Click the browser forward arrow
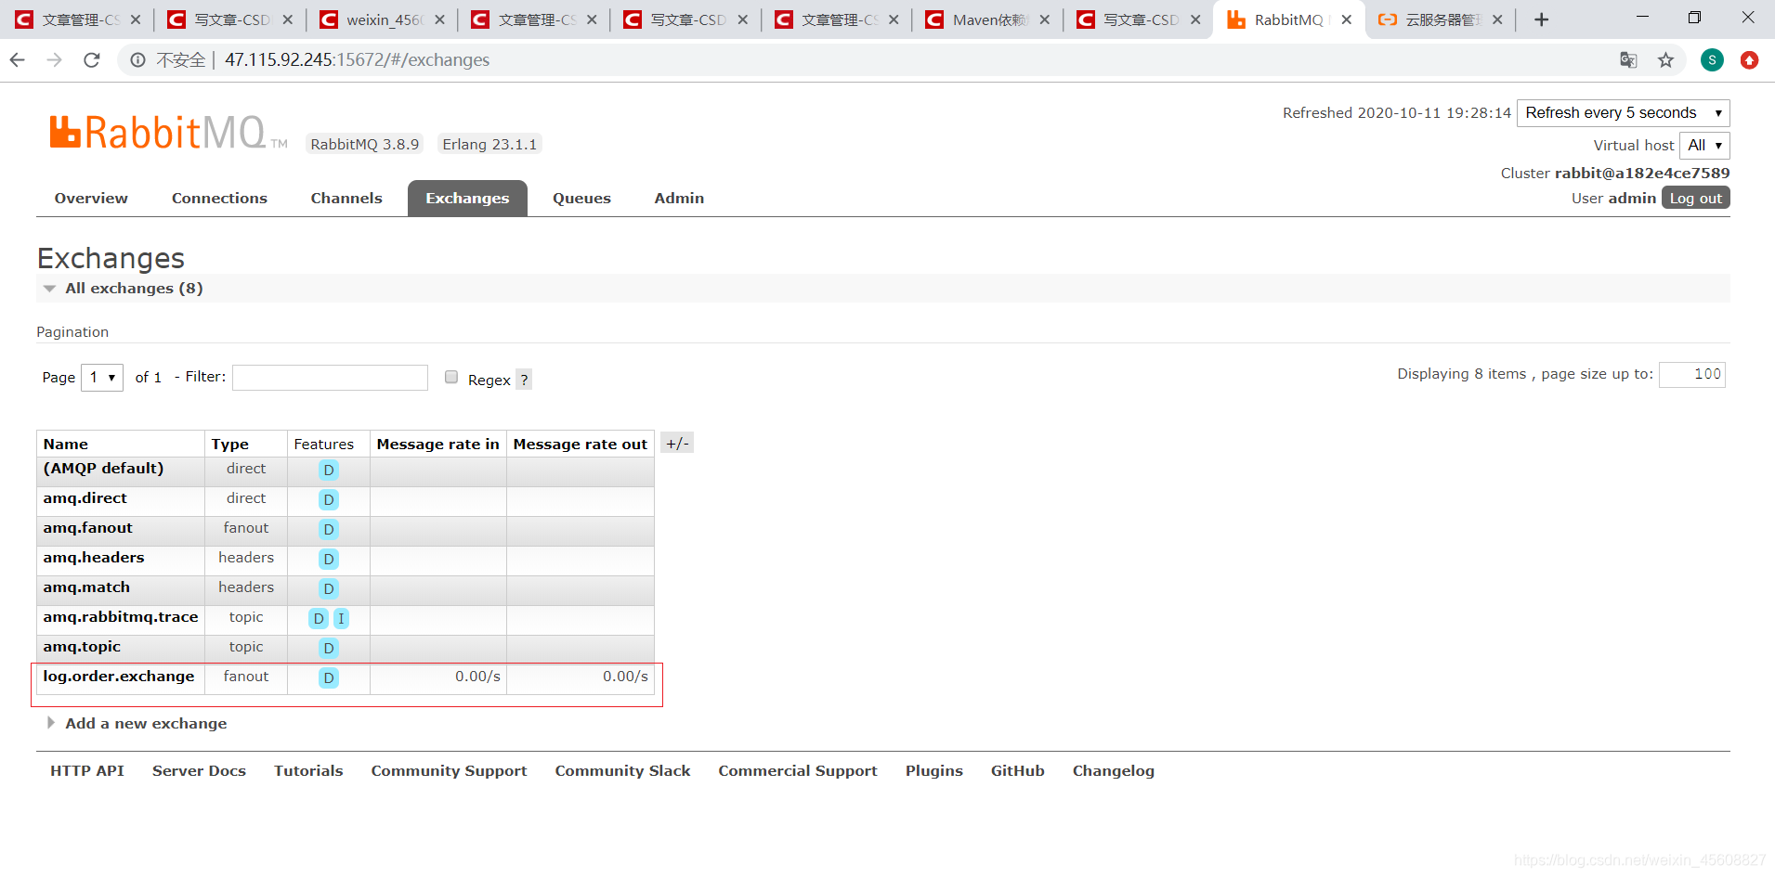Viewport: 1775px width, 877px height. (x=55, y=60)
